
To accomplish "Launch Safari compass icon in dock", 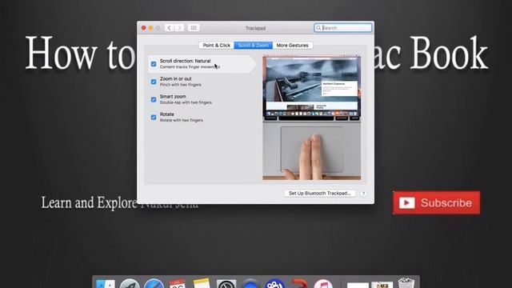I will [x=154, y=283].
